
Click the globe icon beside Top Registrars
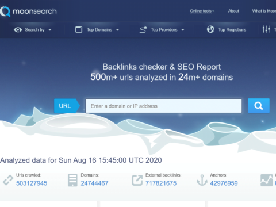210,29
